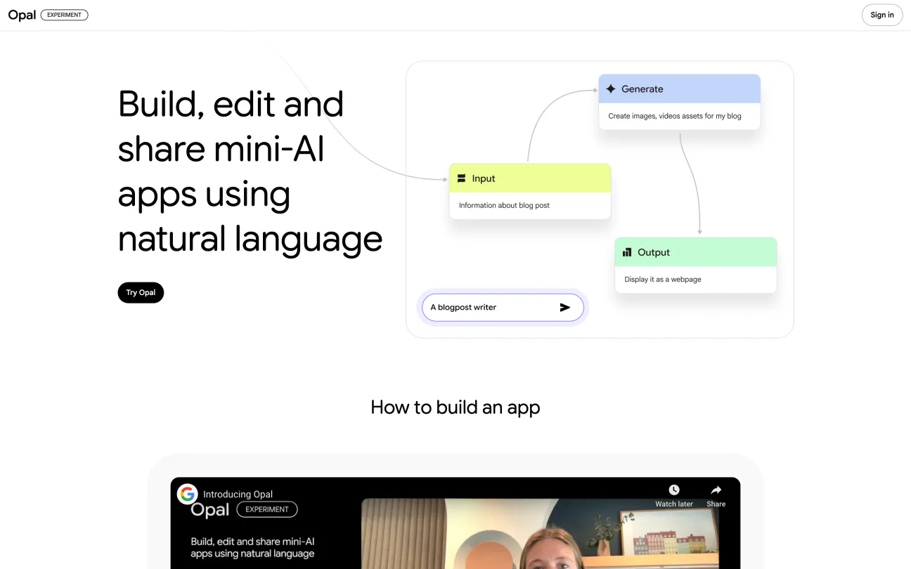
Task: Click 'Information about blog post' text
Action: [504, 205]
